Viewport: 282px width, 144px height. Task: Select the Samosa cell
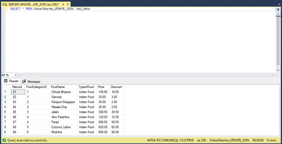(64, 97)
